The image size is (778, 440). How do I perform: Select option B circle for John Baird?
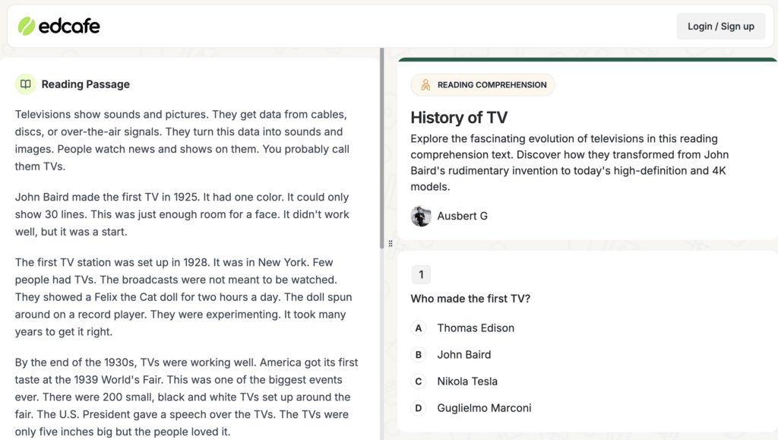(x=419, y=355)
